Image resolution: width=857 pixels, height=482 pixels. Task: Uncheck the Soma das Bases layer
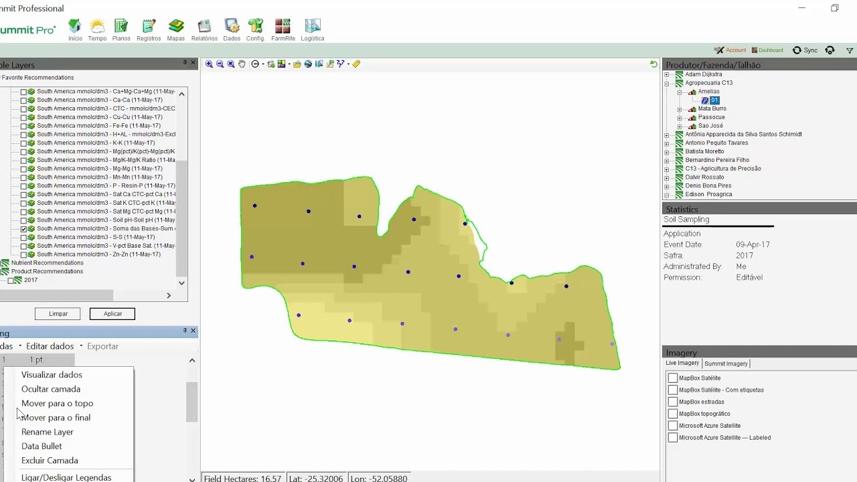click(23, 229)
